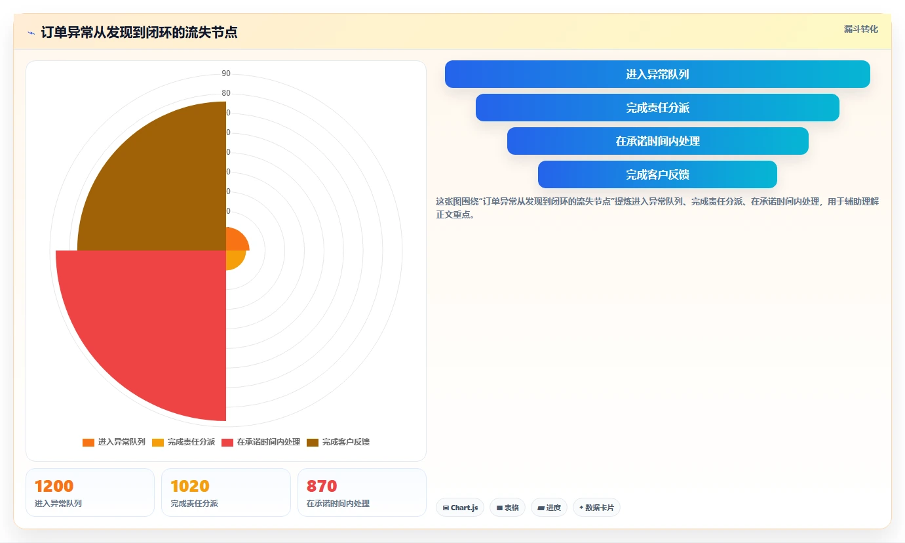Toggle the 完成责任分派 legend item
The width and height of the screenshot is (905, 543).
coord(183,442)
